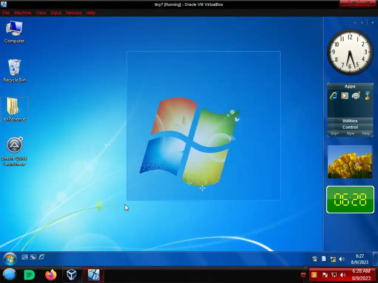
Task: Open Firefox from the host taskbar
Action: point(51,275)
